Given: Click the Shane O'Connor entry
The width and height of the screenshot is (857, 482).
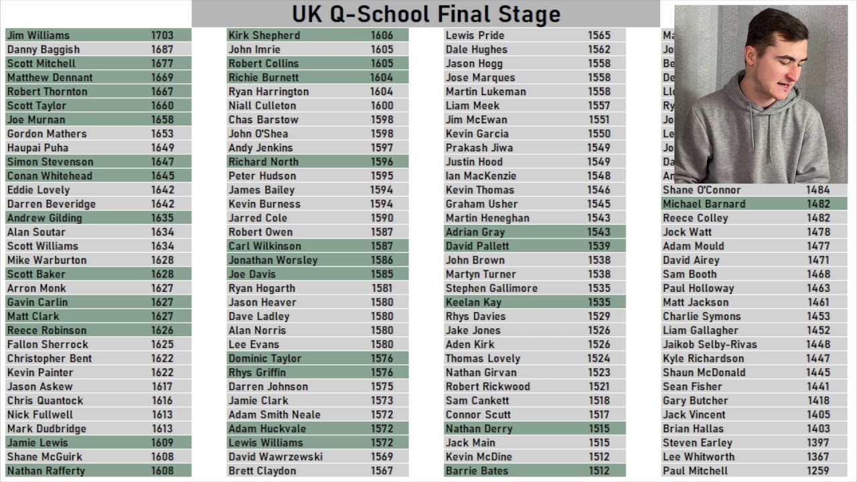Looking at the screenshot, I should (754, 189).
